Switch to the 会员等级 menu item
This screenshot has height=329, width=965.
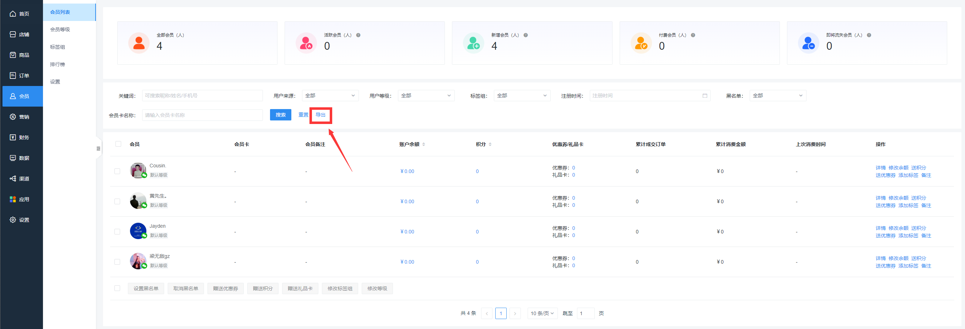pyautogui.click(x=60, y=29)
